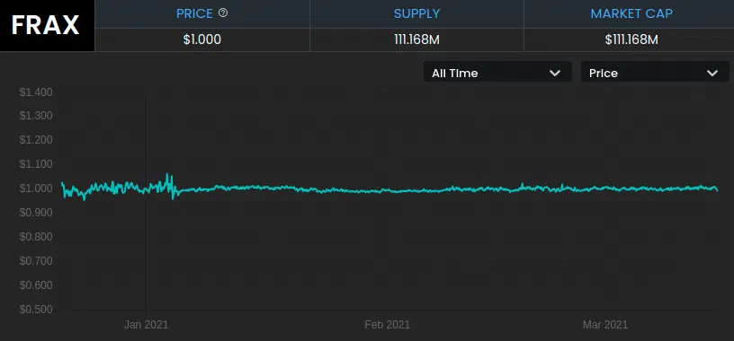734x341 pixels.
Task: Click the $1.200 y-axis label
Action: [36, 140]
